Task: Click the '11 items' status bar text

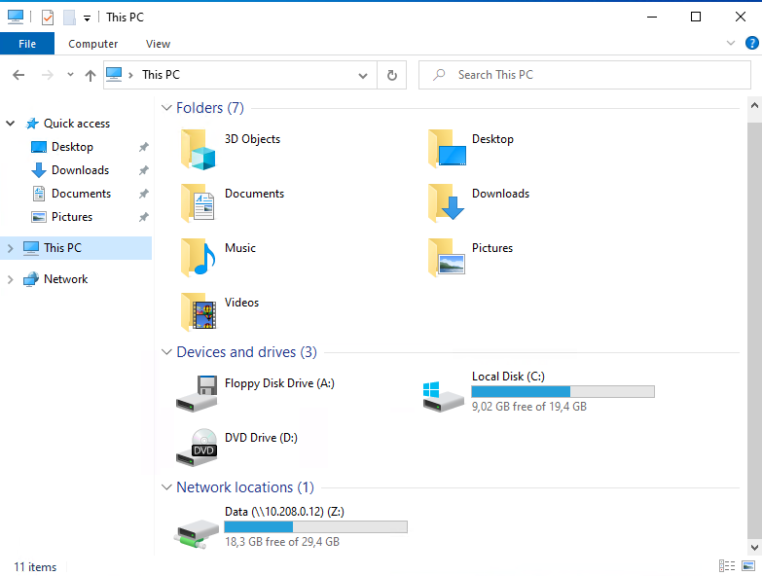Action: pos(35,567)
